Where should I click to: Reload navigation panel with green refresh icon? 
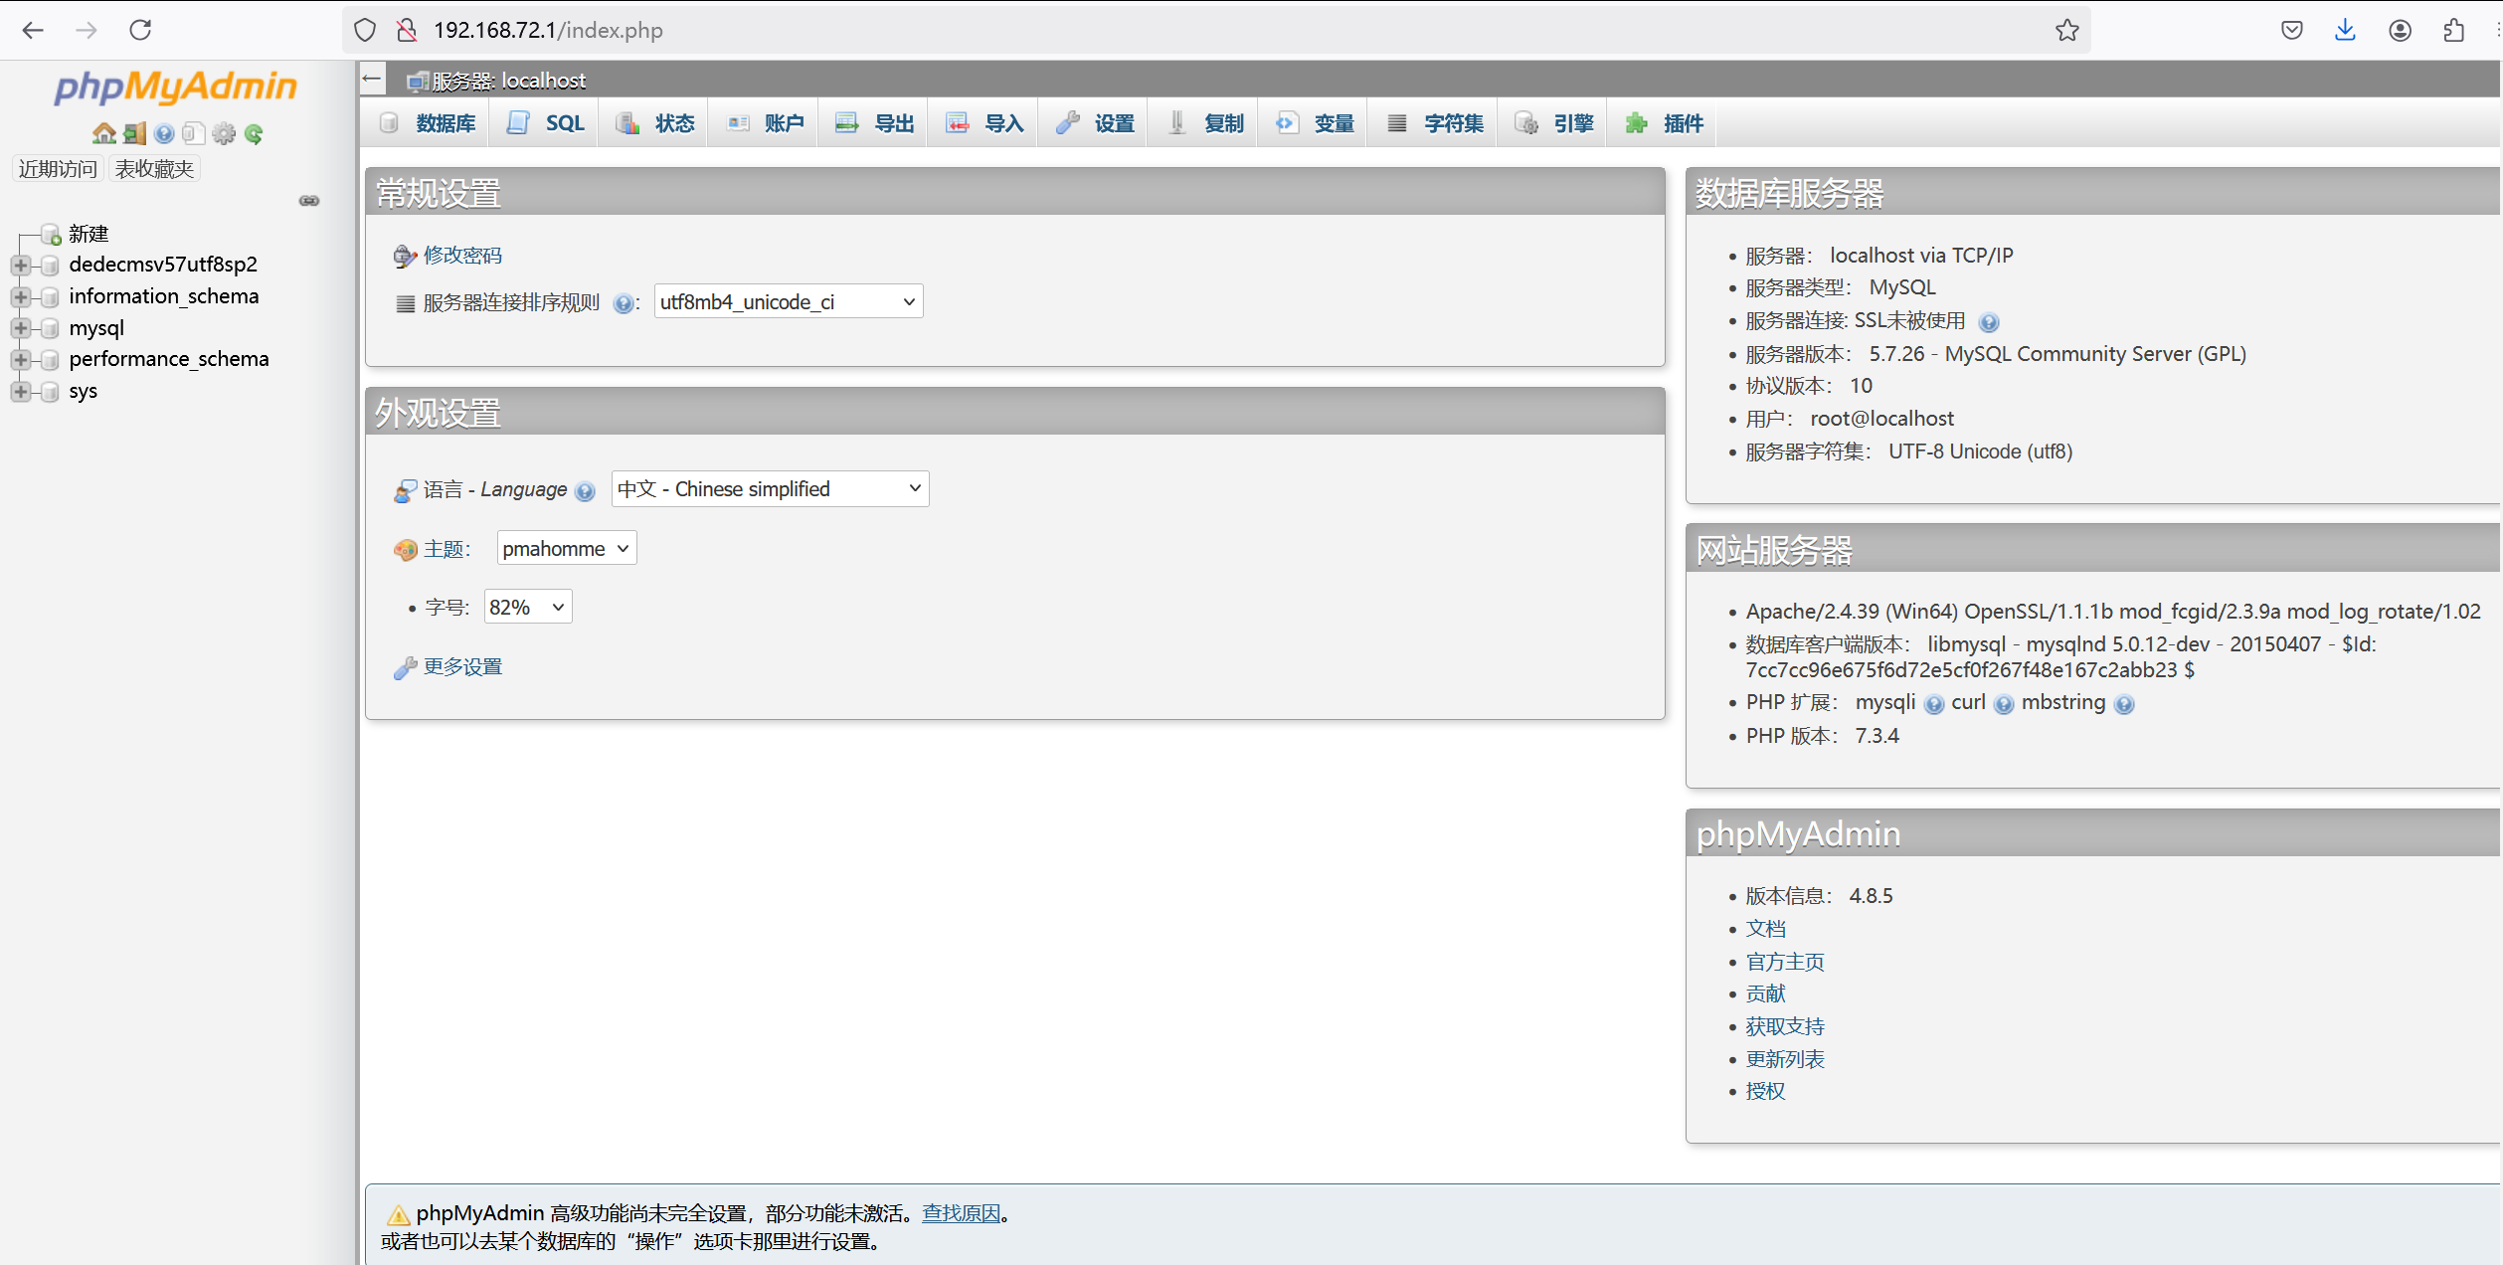click(254, 133)
